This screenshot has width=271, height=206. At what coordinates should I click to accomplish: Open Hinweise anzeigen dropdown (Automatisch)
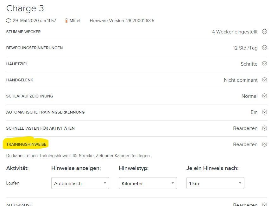tap(80, 183)
